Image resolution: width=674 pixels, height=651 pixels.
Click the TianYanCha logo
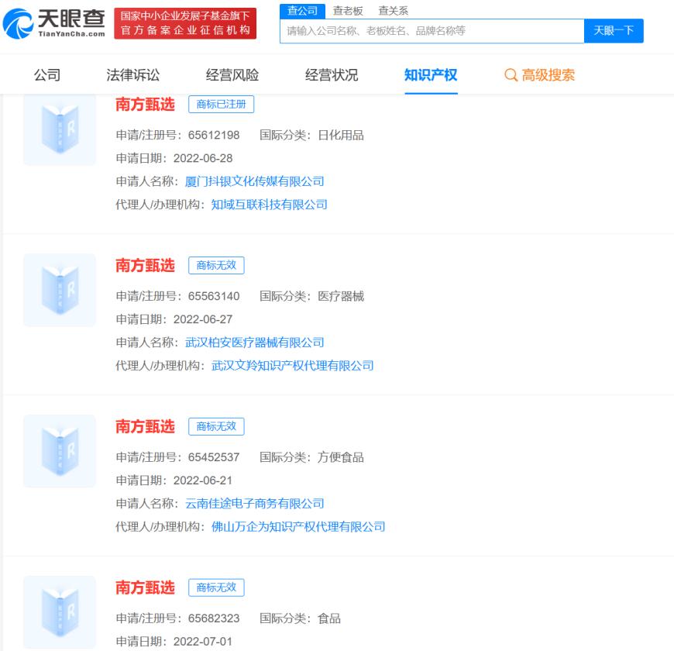(x=54, y=23)
